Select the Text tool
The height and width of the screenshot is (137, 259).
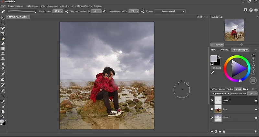coord(3,96)
